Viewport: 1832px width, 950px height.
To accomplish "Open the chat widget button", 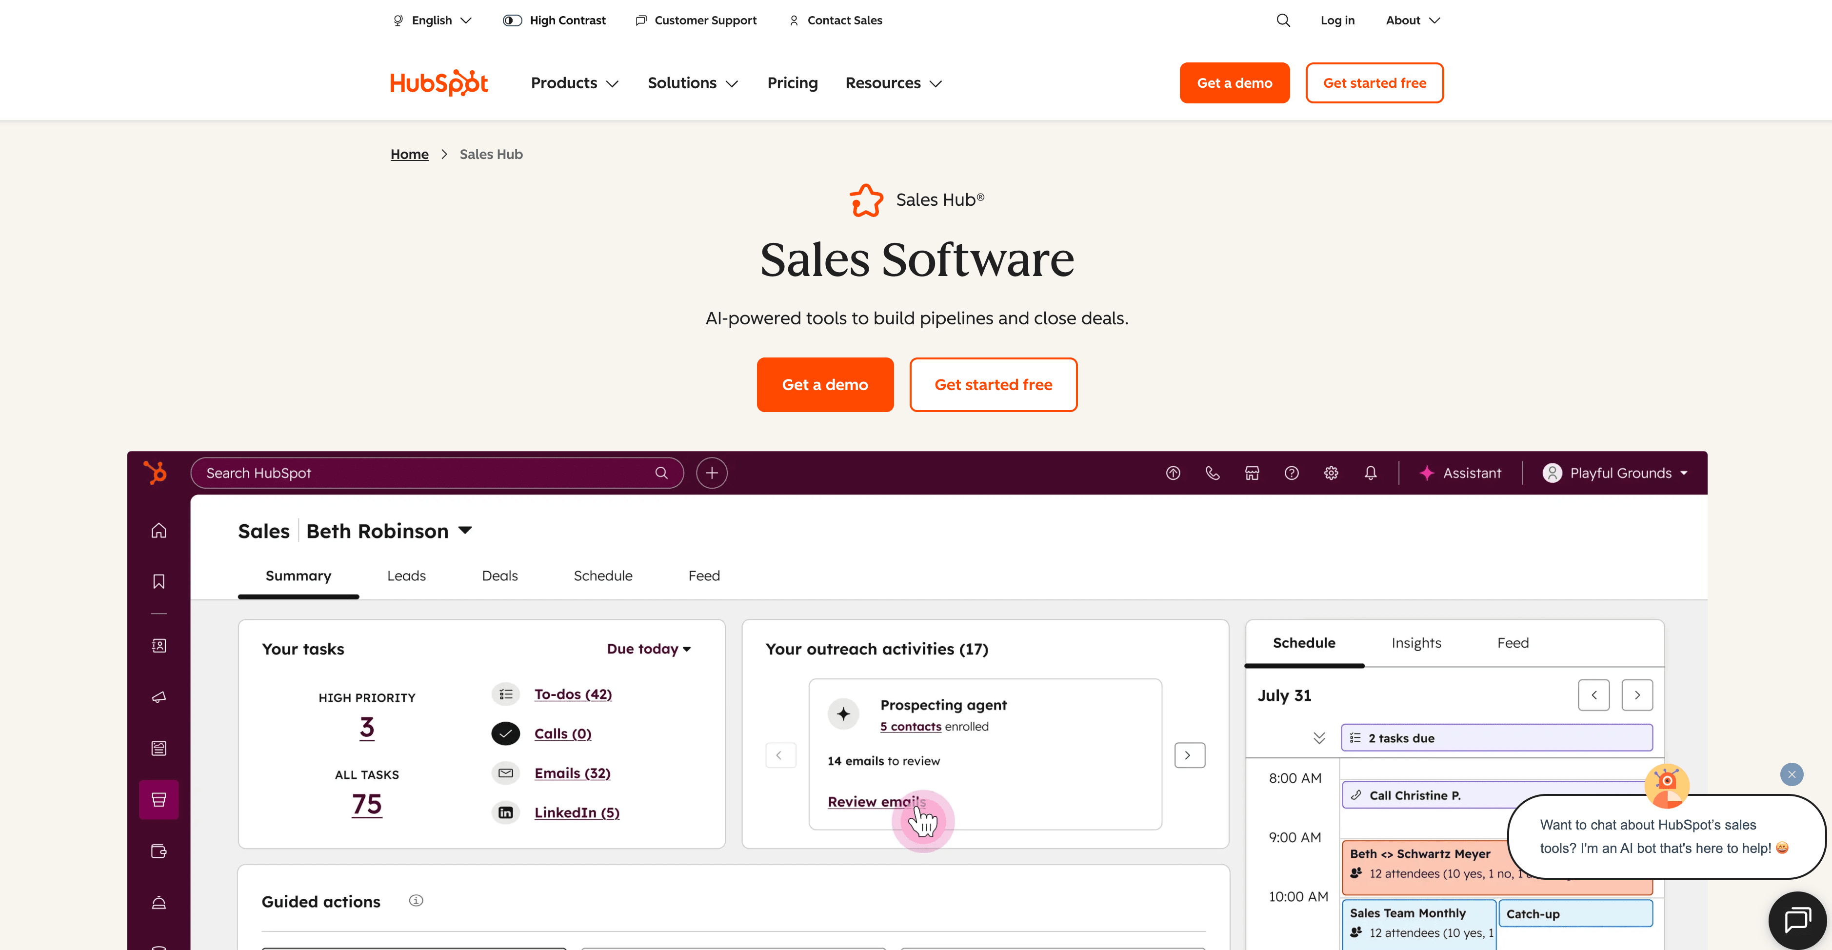I will click(x=1798, y=920).
